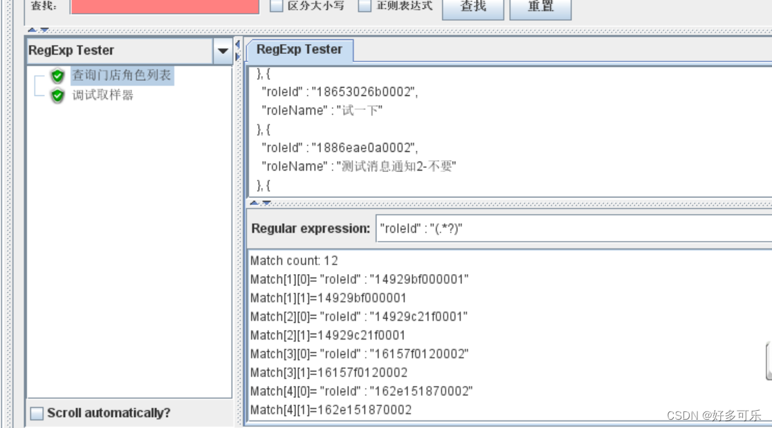
Task: Click the Match[1][0] result line
Action: click(x=360, y=279)
